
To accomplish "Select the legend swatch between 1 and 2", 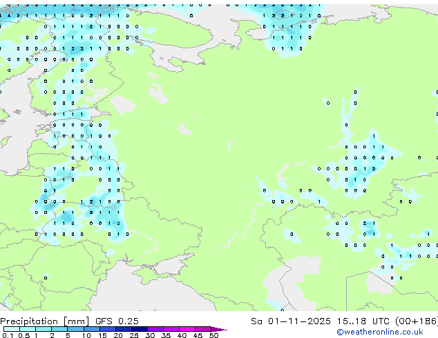I will pos(44,329).
